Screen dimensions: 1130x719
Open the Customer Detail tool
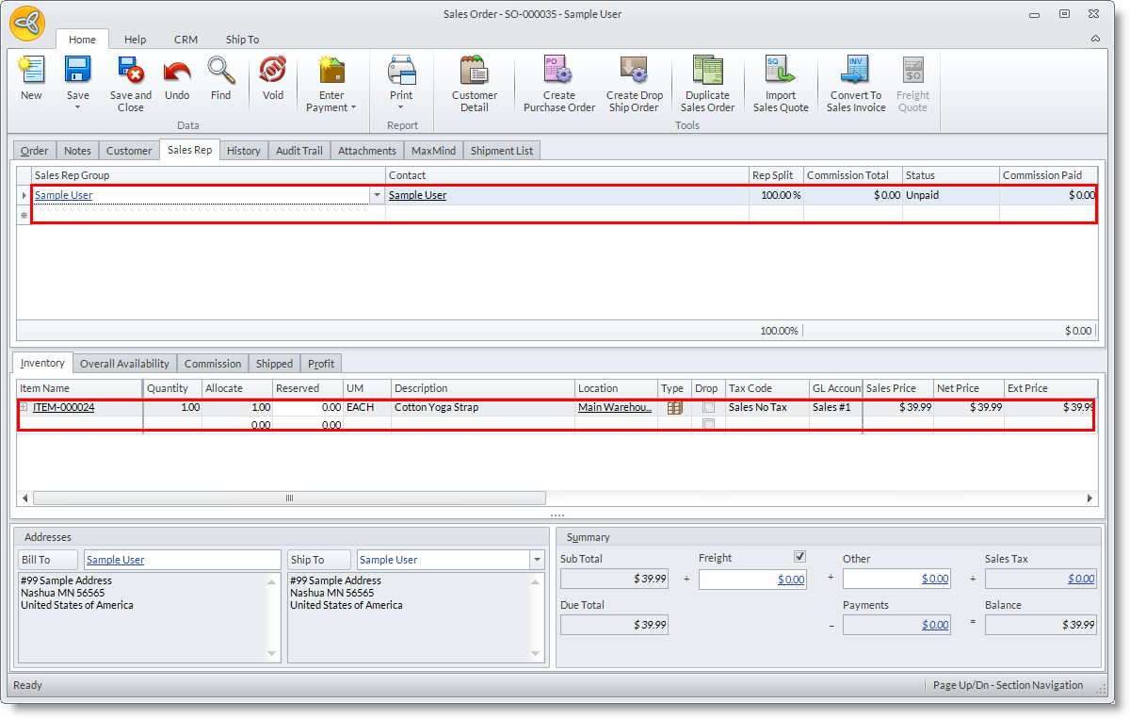click(475, 73)
